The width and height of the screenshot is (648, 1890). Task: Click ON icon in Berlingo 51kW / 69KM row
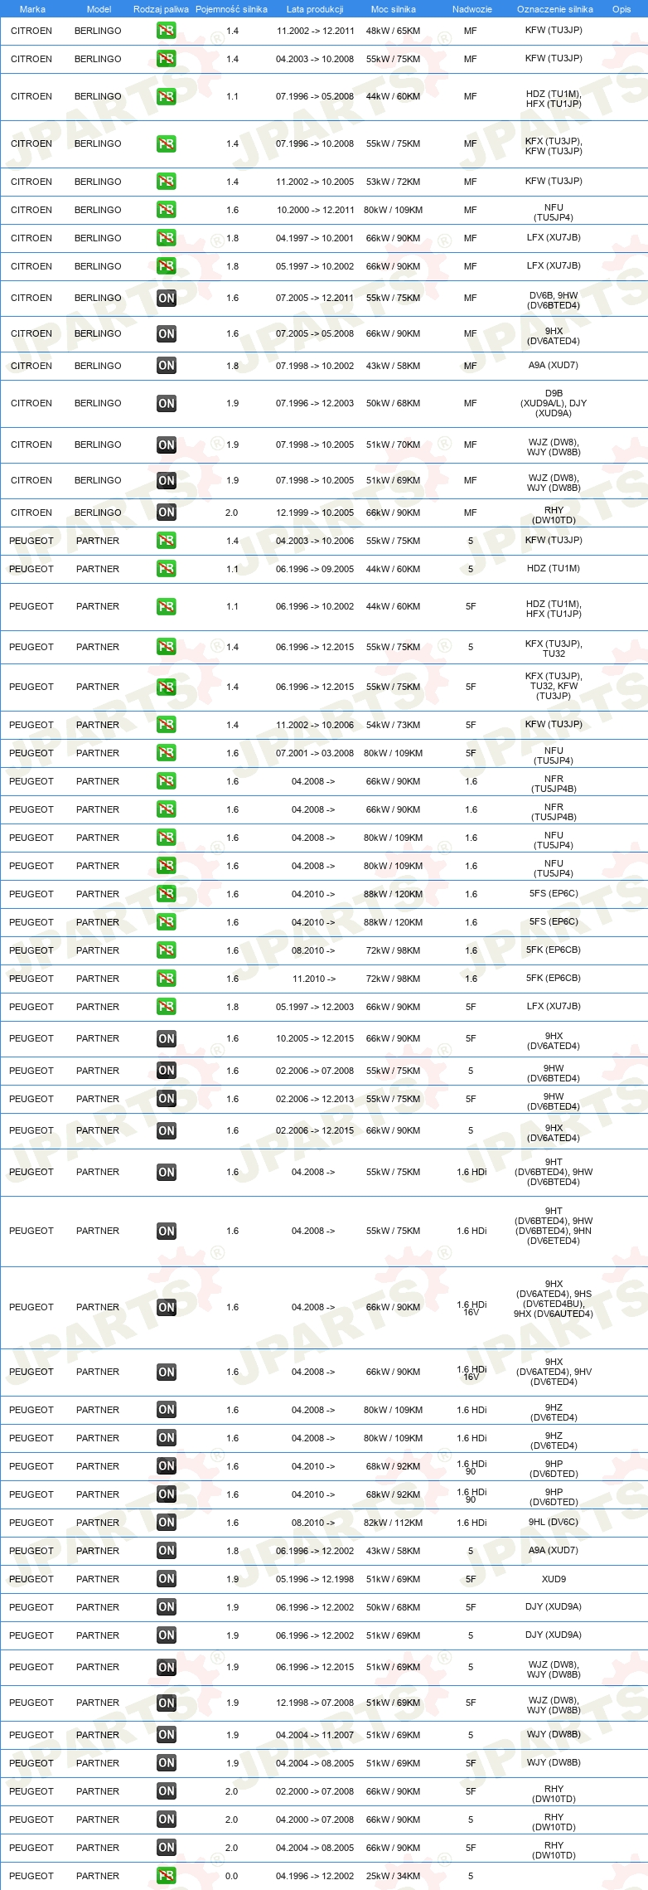click(x=167, y=480)
